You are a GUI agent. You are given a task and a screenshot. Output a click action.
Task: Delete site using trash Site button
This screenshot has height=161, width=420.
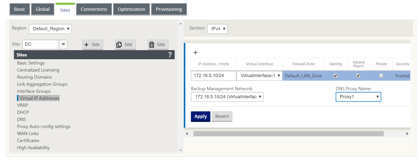click(158, 45)
